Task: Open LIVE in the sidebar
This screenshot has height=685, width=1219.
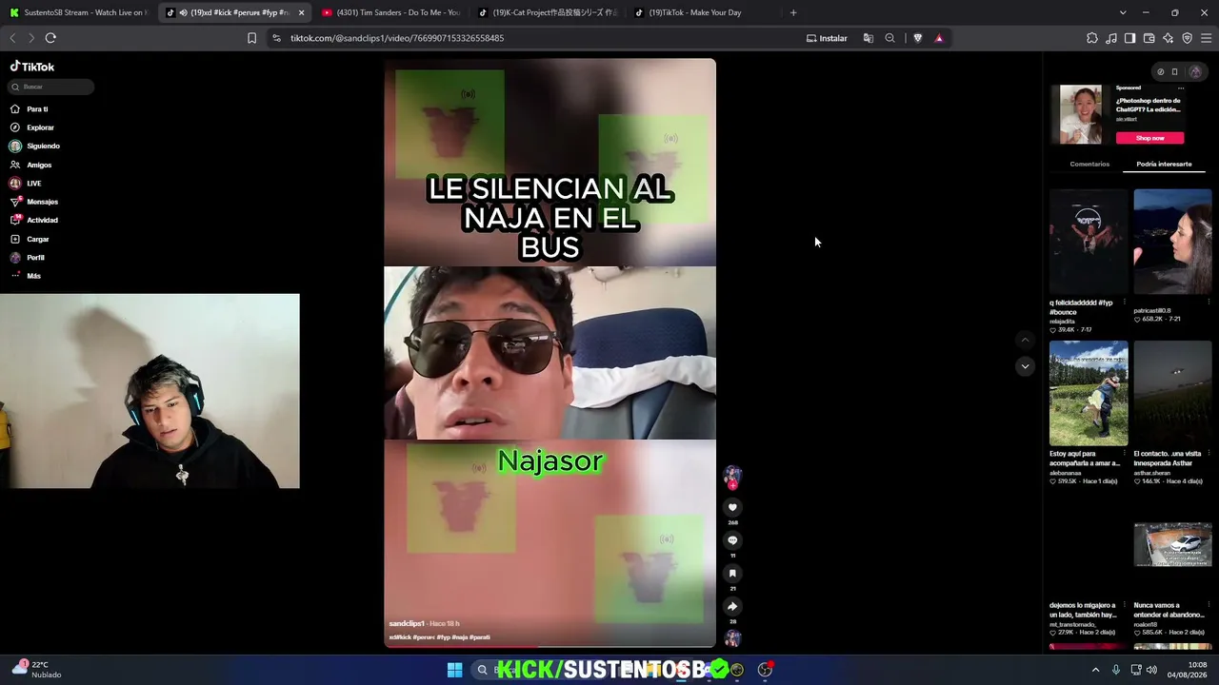Action: tap(26, 184)
